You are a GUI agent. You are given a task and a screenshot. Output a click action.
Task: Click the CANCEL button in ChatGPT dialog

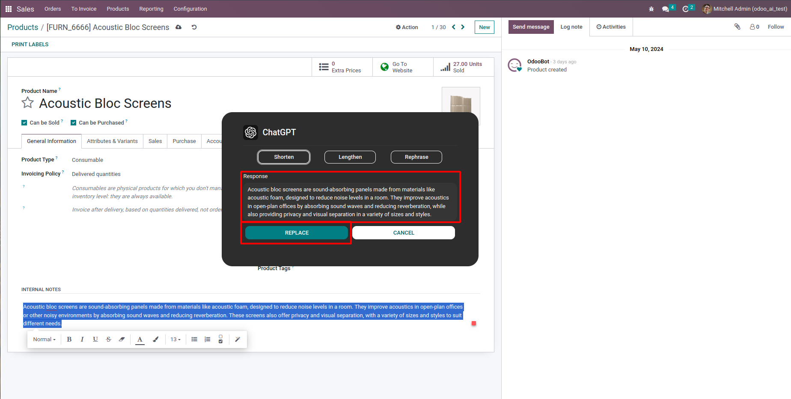pos(404,233)
